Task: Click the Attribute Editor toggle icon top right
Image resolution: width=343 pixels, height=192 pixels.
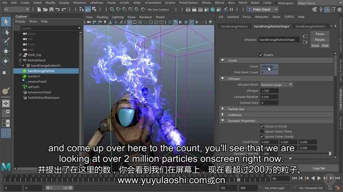Action: click(x=327, y=10)
